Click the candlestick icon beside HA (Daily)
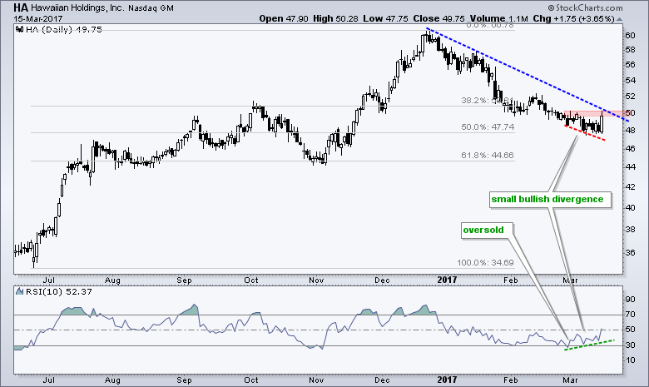 coord(19,29)
